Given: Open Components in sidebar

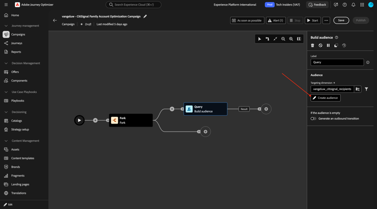Looking at the screenshot, I should [x=19, y=81].
